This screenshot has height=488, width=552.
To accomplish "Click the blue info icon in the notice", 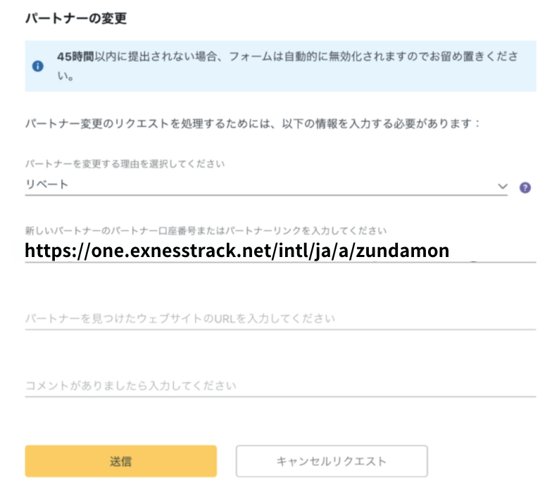I will point(38,66).
